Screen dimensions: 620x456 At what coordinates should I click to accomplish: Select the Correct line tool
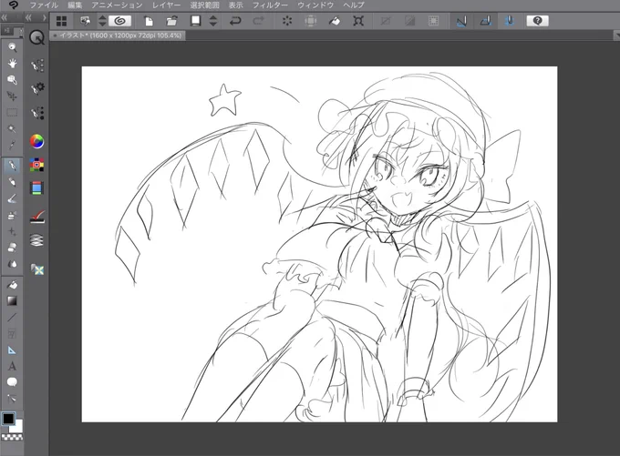pos(12,399)
